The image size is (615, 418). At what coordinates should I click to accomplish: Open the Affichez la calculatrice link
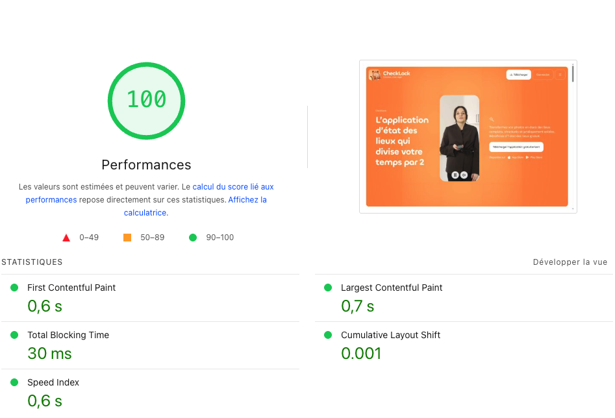tap(247, 200)
